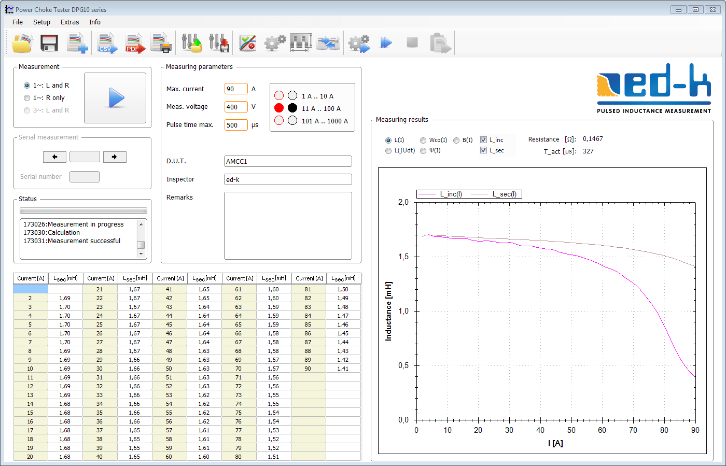This screenshot has height=466, width=726.
Task: Click the double-arrow fast-forward toolbar icon
Action: (x=386, y=43)
